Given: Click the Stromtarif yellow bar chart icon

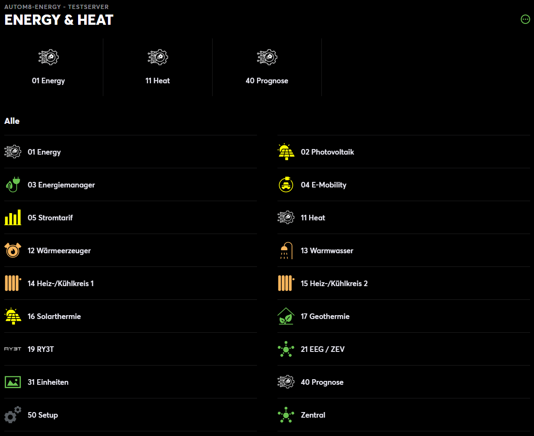Looking at the screenshot, I should [13, 218].
